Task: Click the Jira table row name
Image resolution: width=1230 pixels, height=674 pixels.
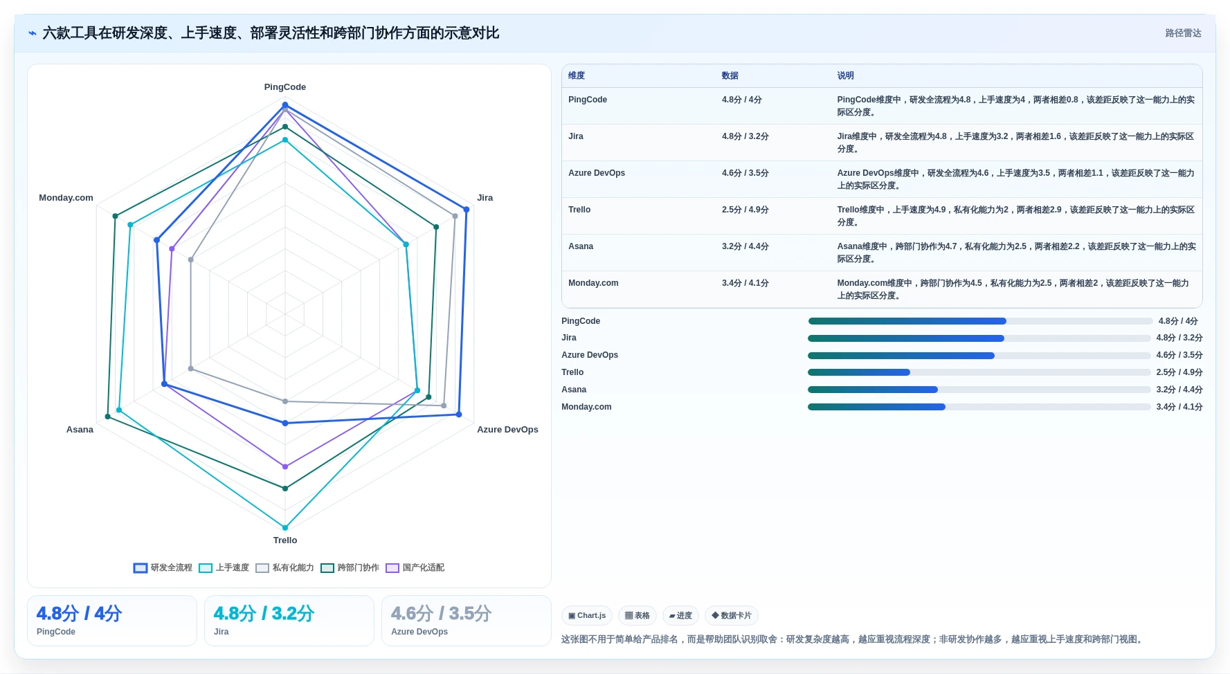Action: [576, 136]
